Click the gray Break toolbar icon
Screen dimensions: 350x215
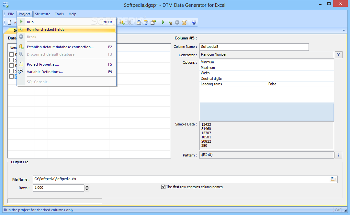pos(177,22)
